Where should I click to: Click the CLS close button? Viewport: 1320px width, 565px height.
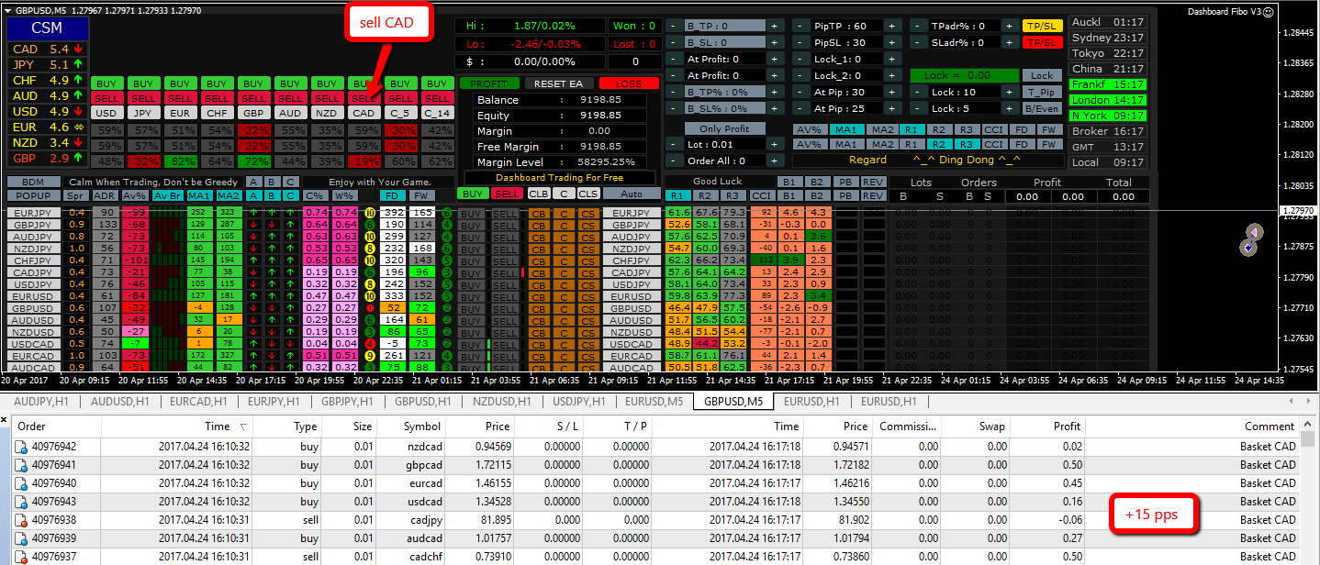(x=587, y=194)
